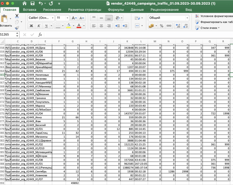Viewport: 233px width, 185px height.
Task: Click the Format Painter brush icon
Action: click(17, 28)
